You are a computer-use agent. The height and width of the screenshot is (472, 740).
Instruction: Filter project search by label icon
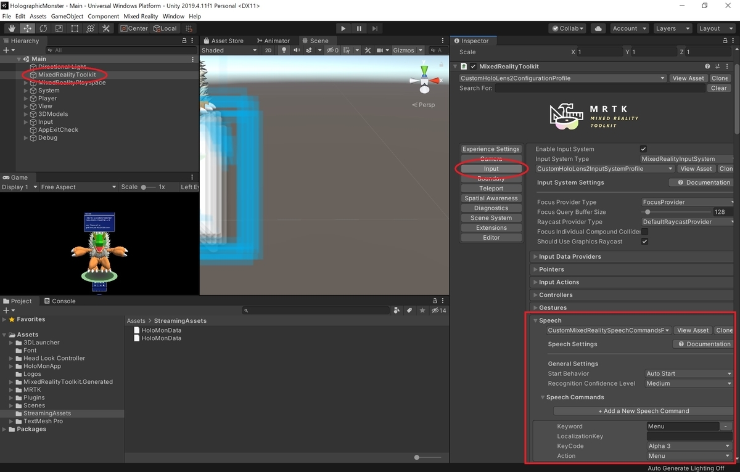(408, 311)
